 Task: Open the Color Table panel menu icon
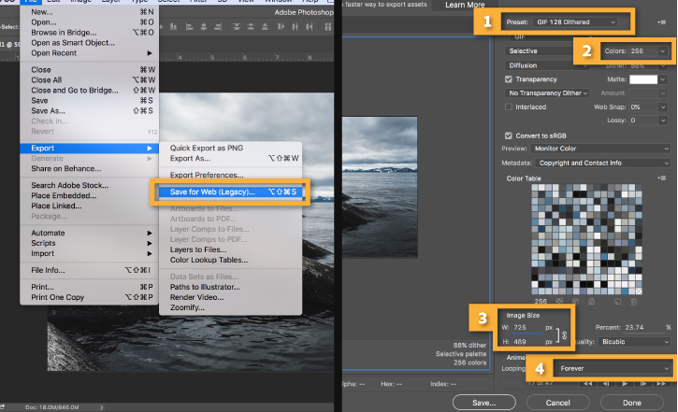coord(663,178)
